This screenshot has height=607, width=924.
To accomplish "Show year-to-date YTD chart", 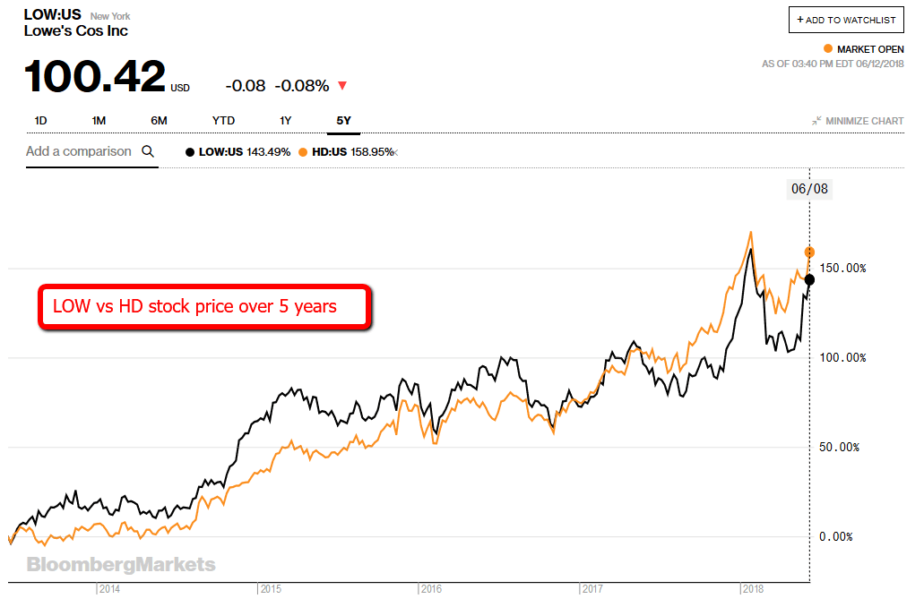I will point(224,120).
